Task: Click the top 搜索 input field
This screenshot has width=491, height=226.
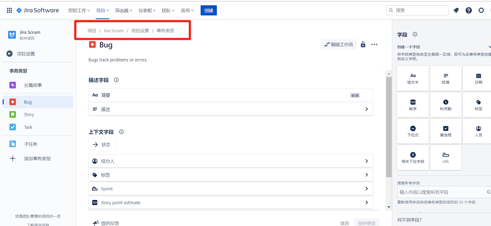Action: pyautogui.click(x=417, y=10)
